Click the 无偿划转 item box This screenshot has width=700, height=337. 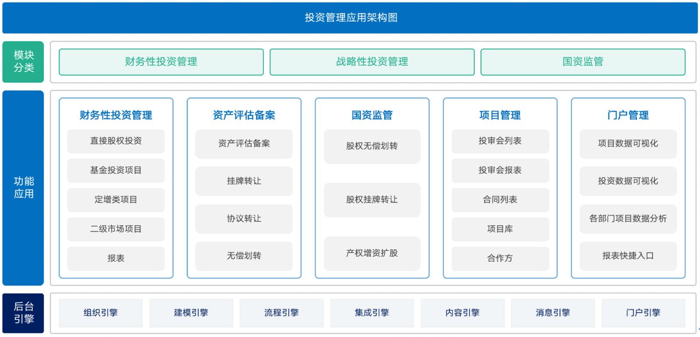click(244, 256)
